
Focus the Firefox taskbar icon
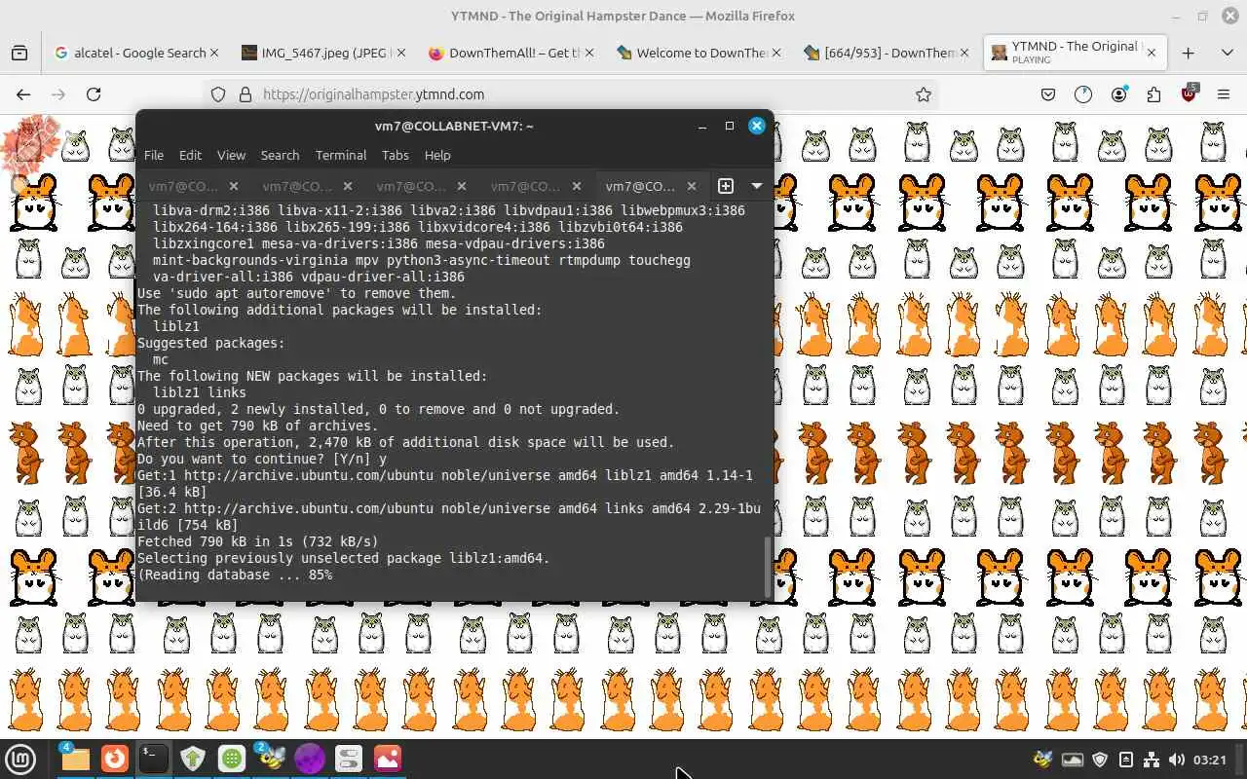coord(115,759)
